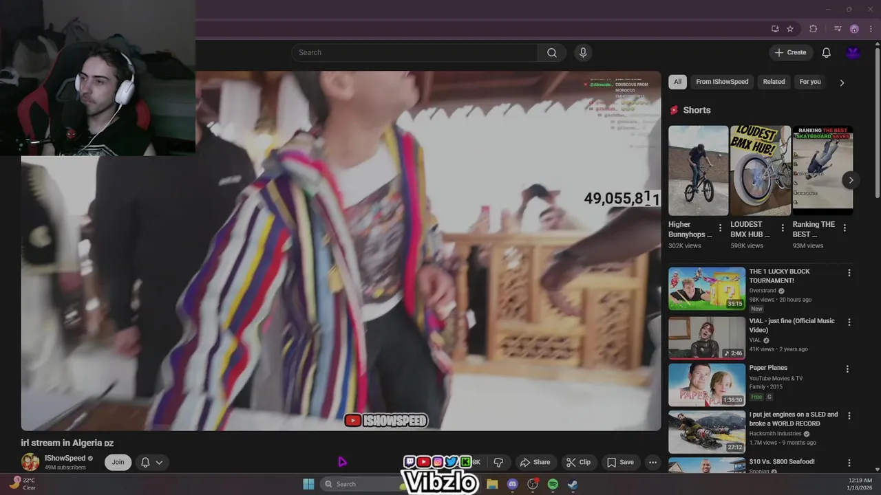Viewport: 881px width, 495px height.
Task: Open File Explorer from the taskbar
Action: [x=492, y=484]
